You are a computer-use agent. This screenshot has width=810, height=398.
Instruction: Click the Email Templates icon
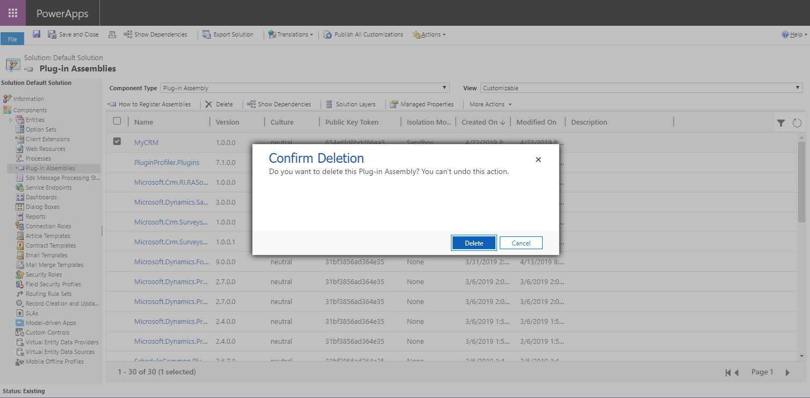click(x=20, y=255)
